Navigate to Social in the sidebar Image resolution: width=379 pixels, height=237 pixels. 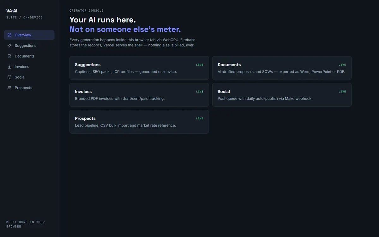(29, 77)
